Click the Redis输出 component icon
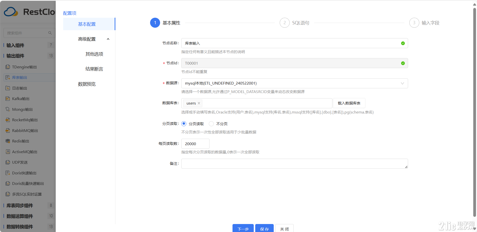This screenshot has height=232, width=477. 8,141
